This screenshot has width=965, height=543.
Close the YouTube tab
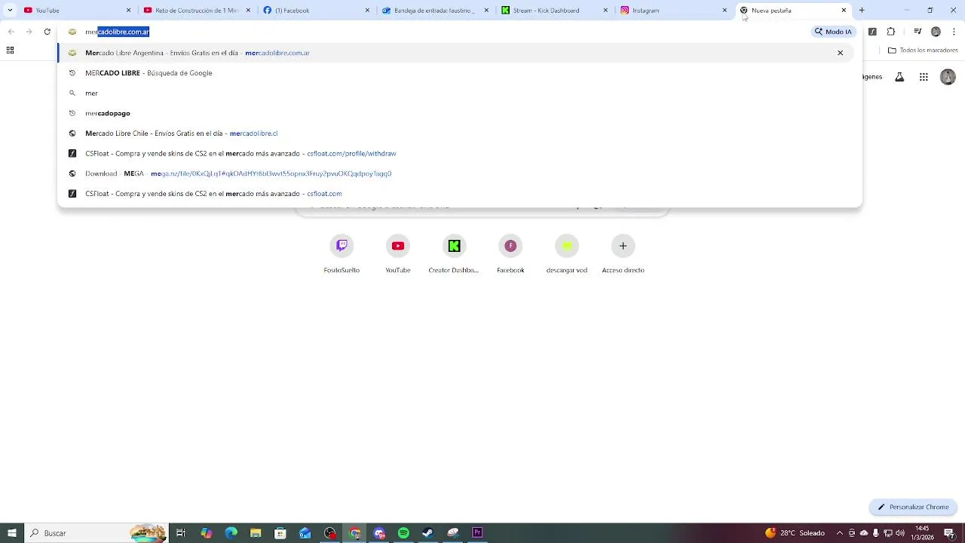(128, 11)
